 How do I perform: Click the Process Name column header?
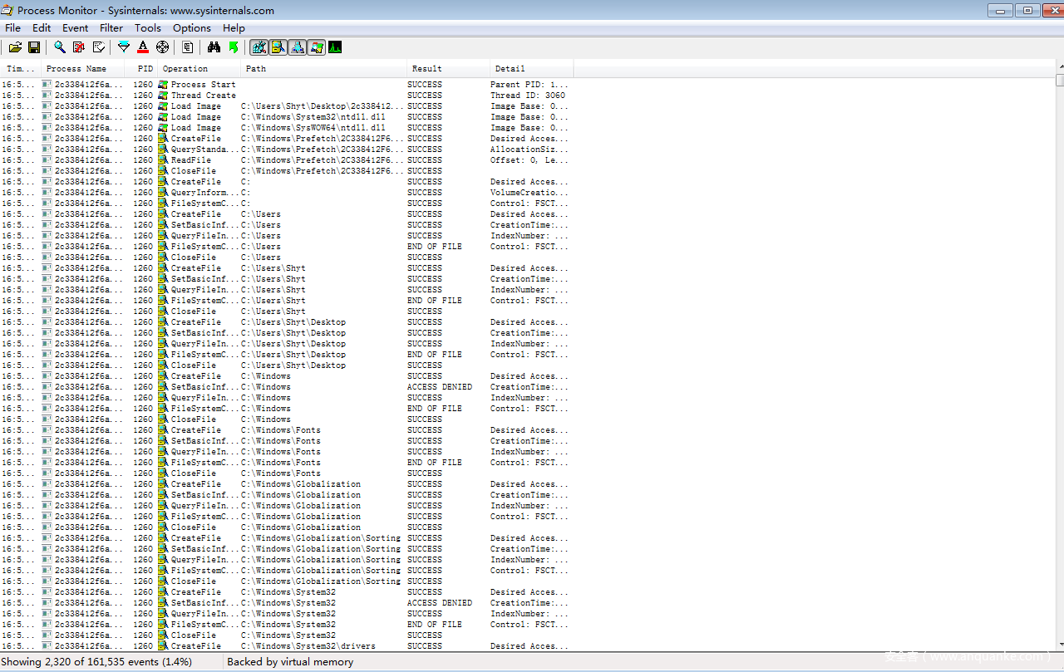(76, 69)
